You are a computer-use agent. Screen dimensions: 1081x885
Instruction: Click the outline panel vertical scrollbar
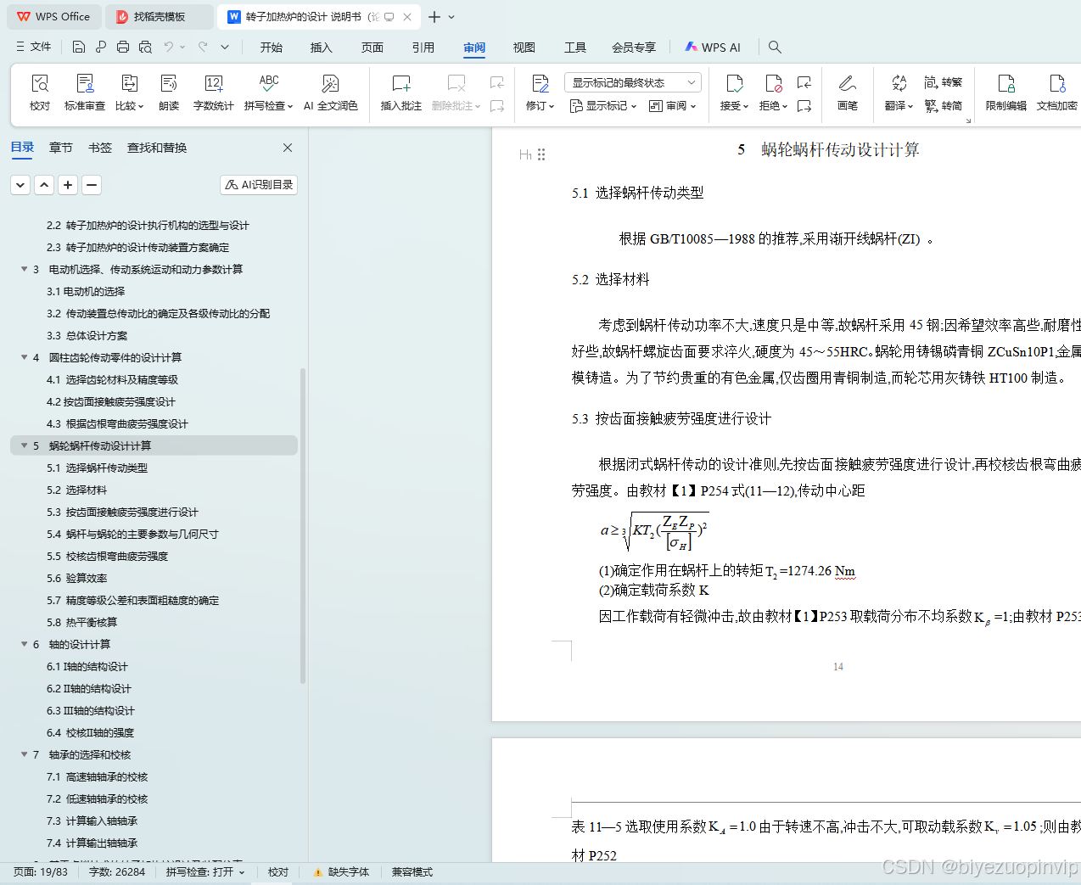pyautogui.click(x=303, y=526)
